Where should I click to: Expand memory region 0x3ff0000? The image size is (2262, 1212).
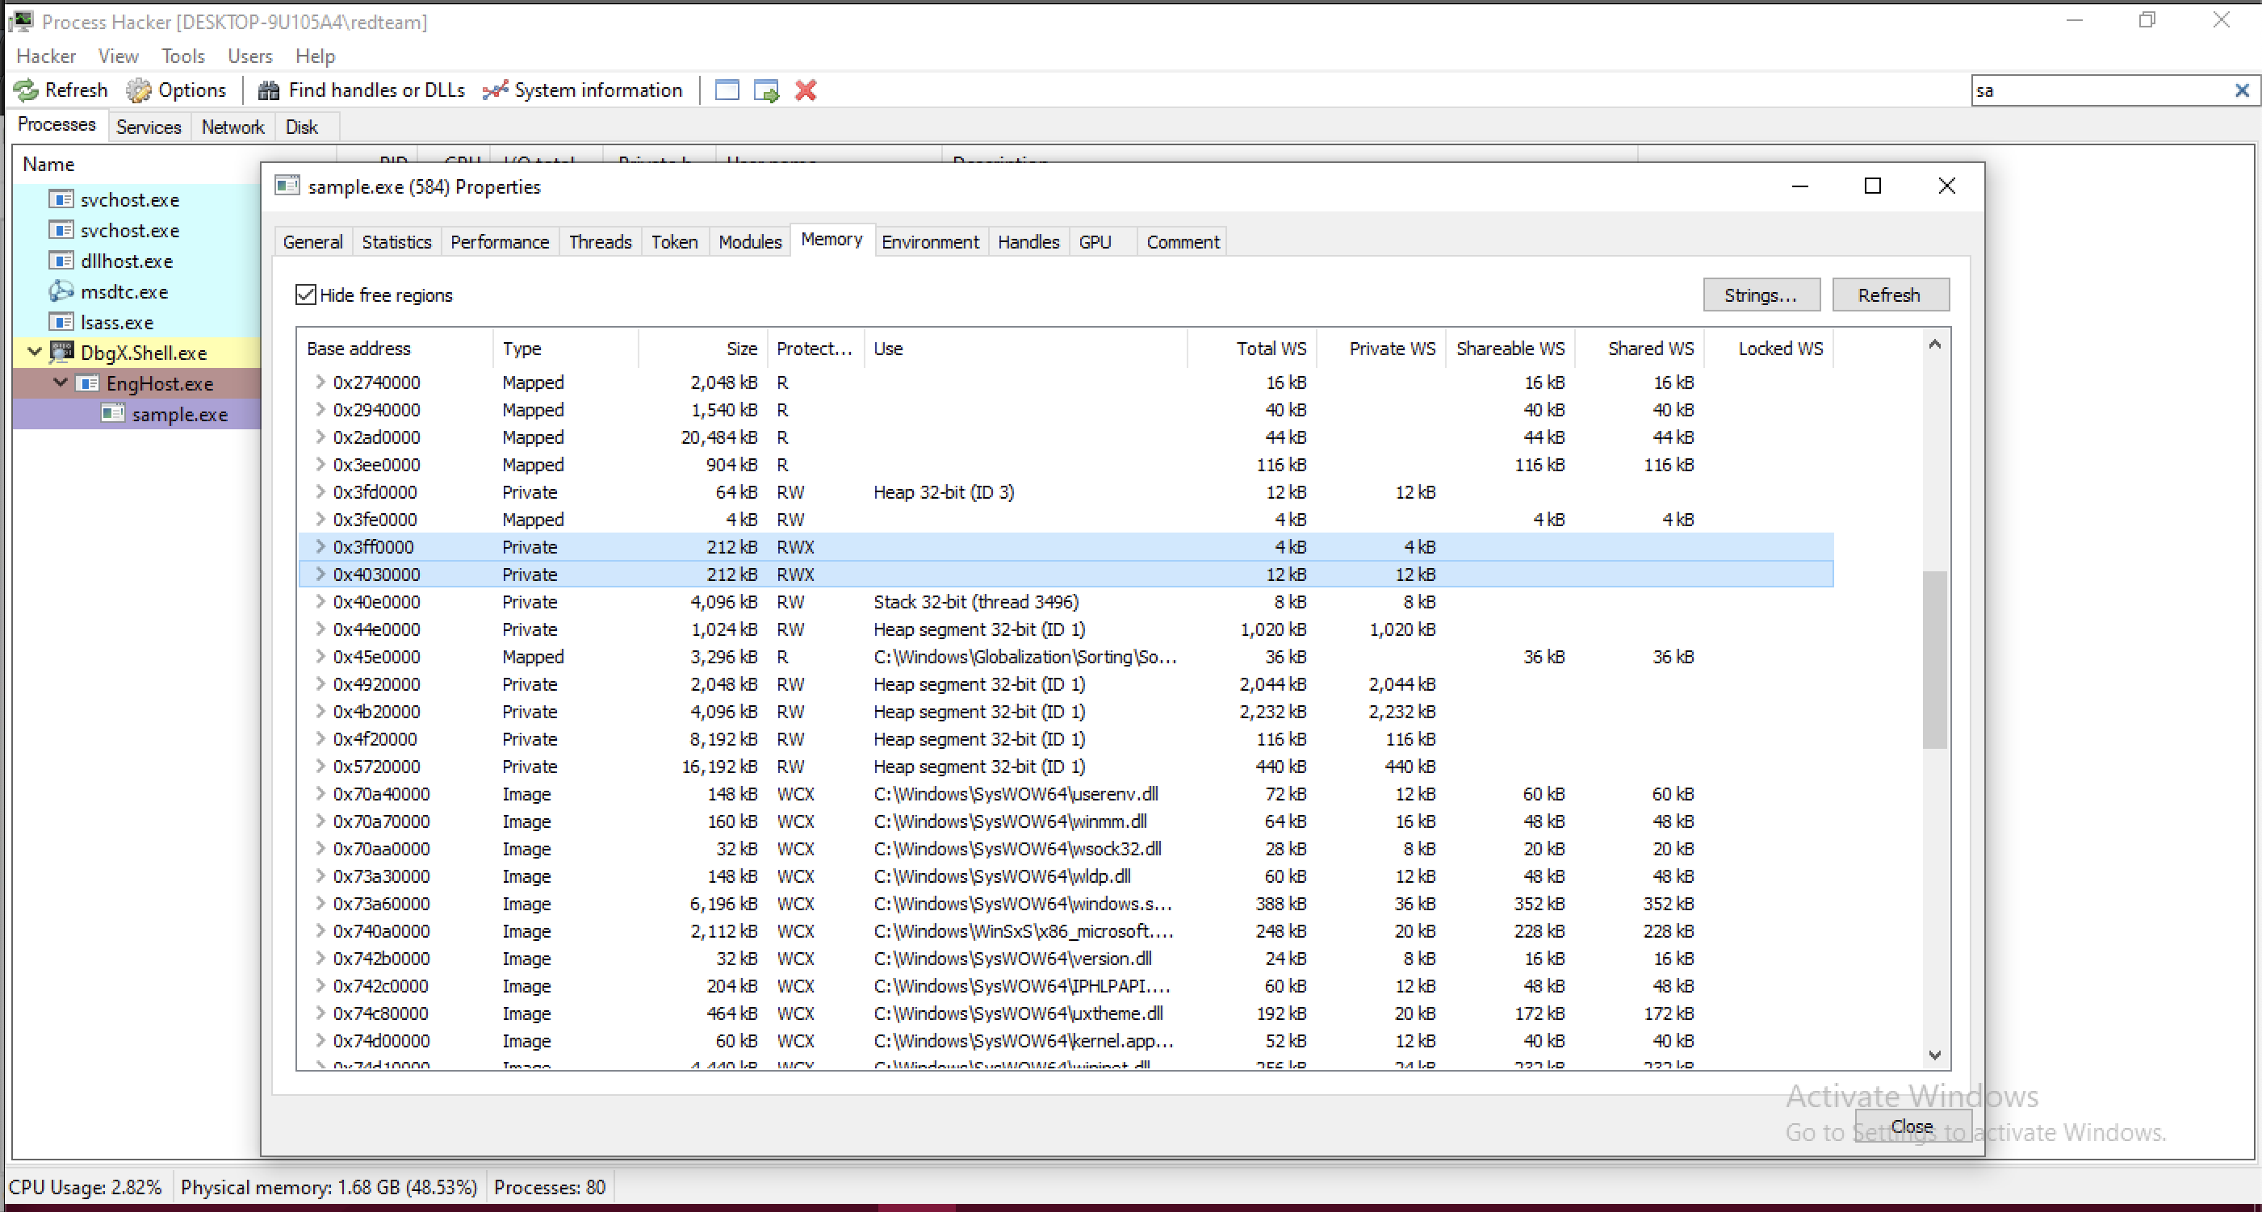[320, 547]
